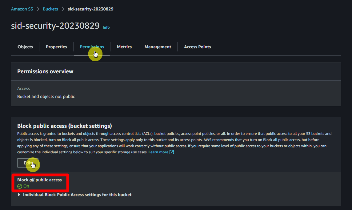
Task: Click the 'Block public access (bucket settings)' heading
Action: [x=65, y=126]
